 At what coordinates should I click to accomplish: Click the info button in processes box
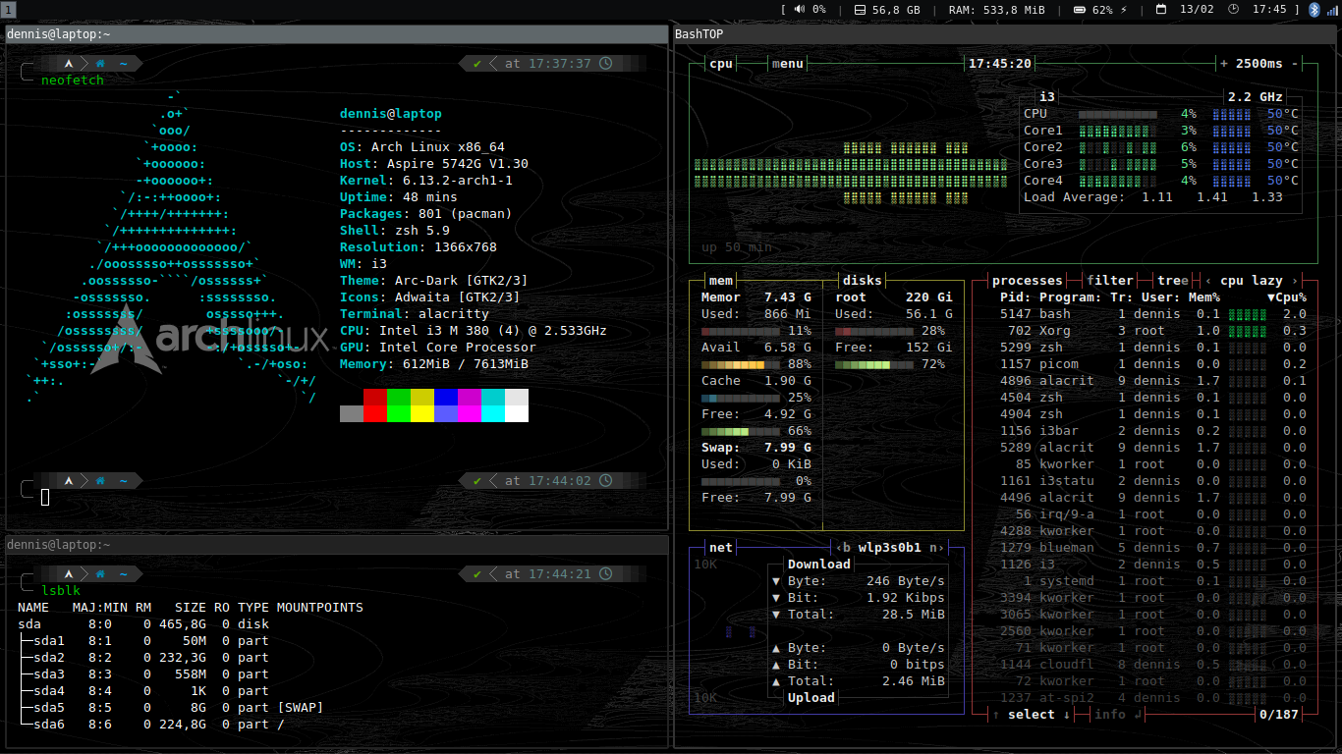click(1118, 715)
